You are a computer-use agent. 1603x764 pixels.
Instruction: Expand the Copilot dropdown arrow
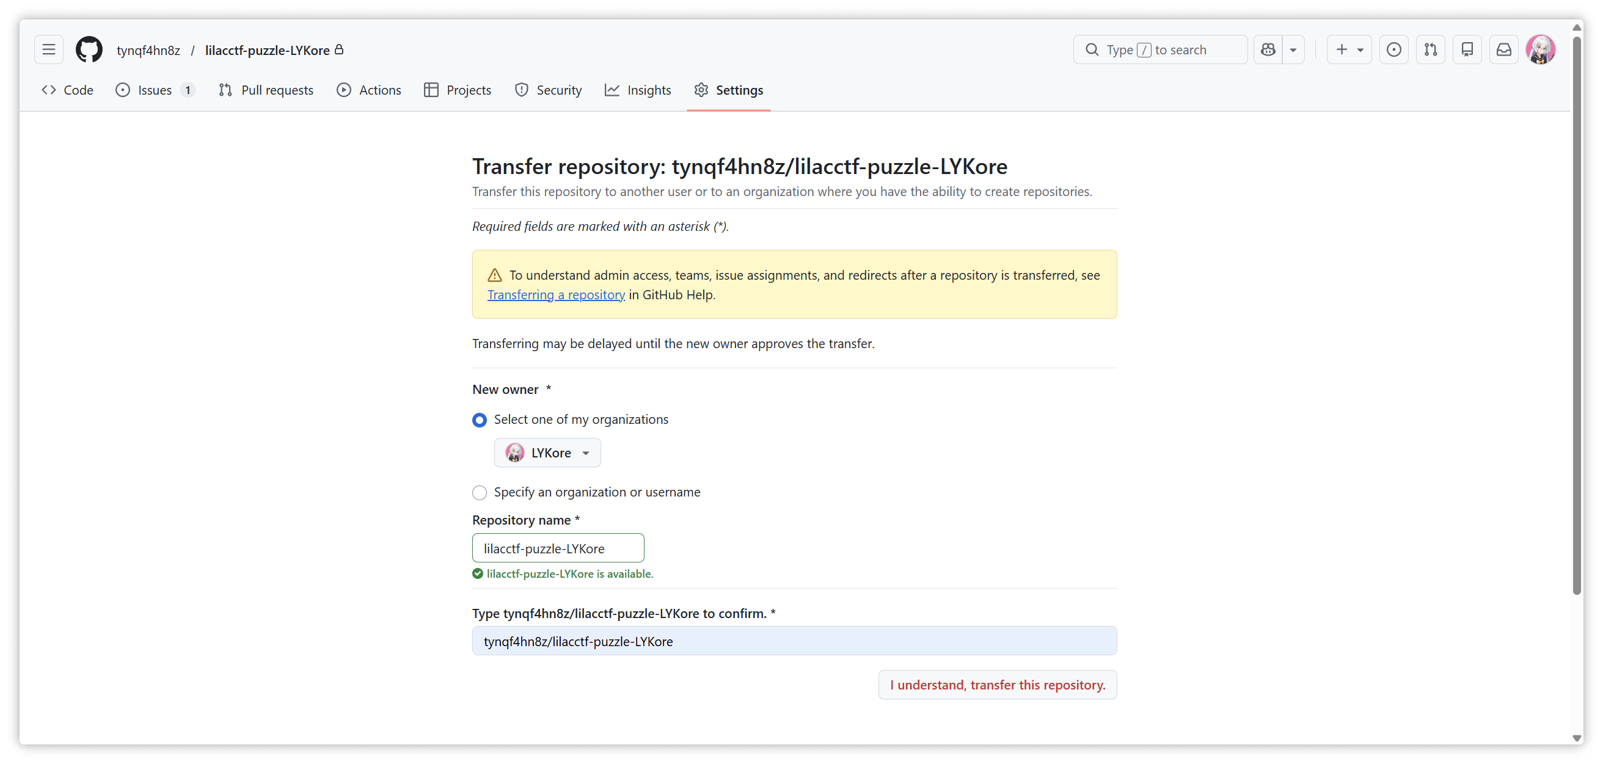(x=1293, y=49)
